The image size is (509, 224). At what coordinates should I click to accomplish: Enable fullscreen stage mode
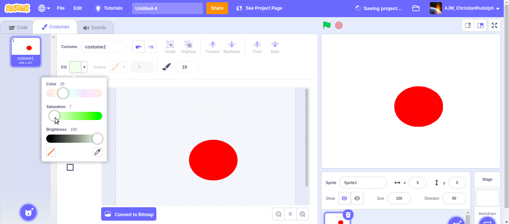coord(494,25)
